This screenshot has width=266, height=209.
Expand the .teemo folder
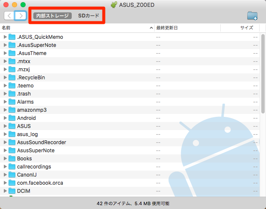pyautogui.click(x=5, y=85)
